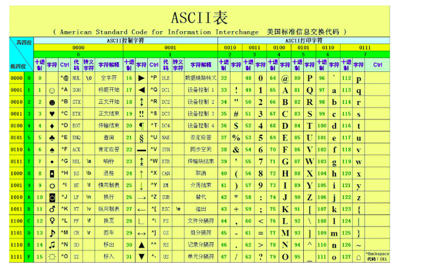Select the '标题开始' description cell
Image resolution: width=430 pixels, height=270 pixels.
(x=108, y=90)
